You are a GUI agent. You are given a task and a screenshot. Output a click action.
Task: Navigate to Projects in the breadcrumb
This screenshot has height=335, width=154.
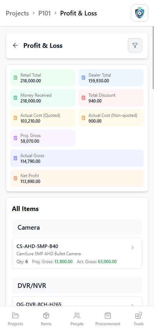pos(17,13)
